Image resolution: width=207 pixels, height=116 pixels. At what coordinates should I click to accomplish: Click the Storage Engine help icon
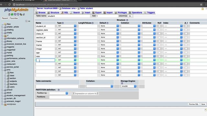click(122, 83)
